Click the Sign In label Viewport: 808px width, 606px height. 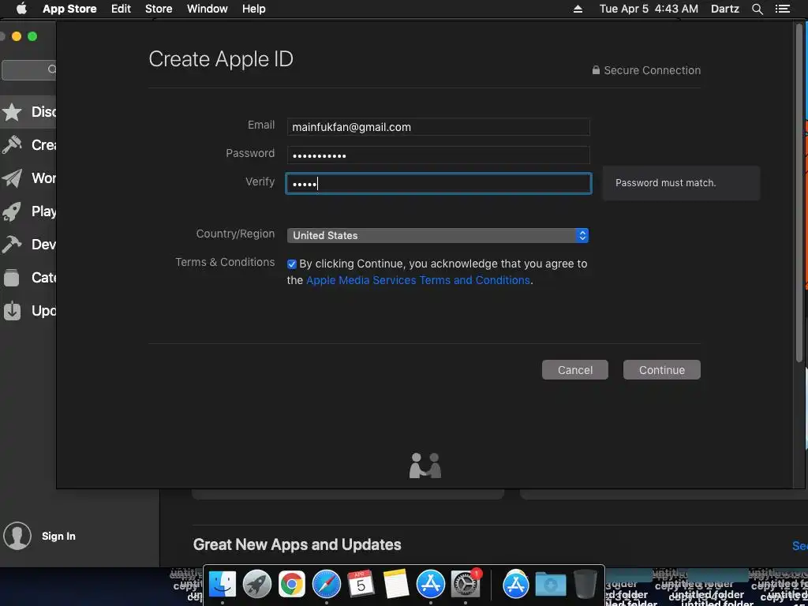58,536
